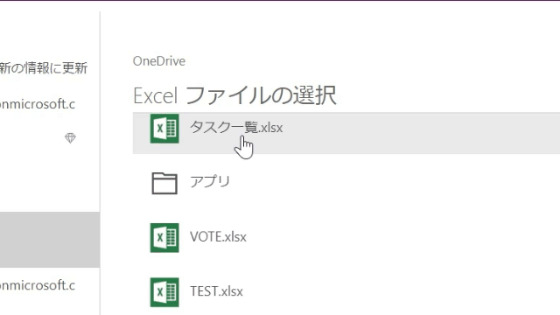The width and height of the screenshot is (560, 315).
Task: Open the アプリ folder by its label
Action: [x=210, y=181]
